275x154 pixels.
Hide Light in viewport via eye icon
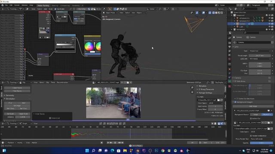click(269, 27)
